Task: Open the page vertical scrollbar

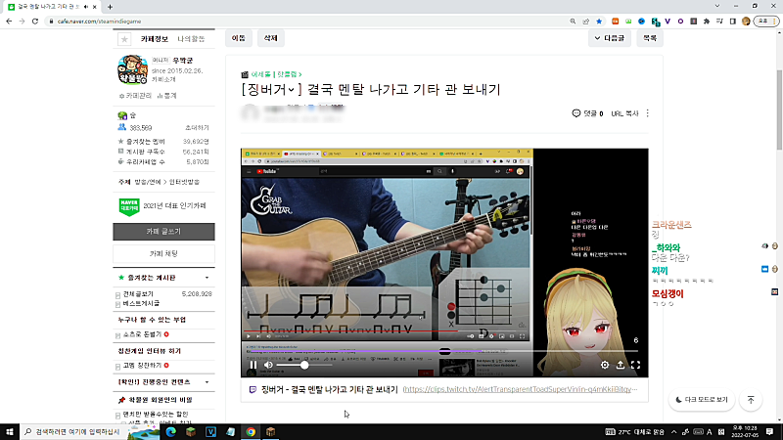Action: (x=779, y=110)
